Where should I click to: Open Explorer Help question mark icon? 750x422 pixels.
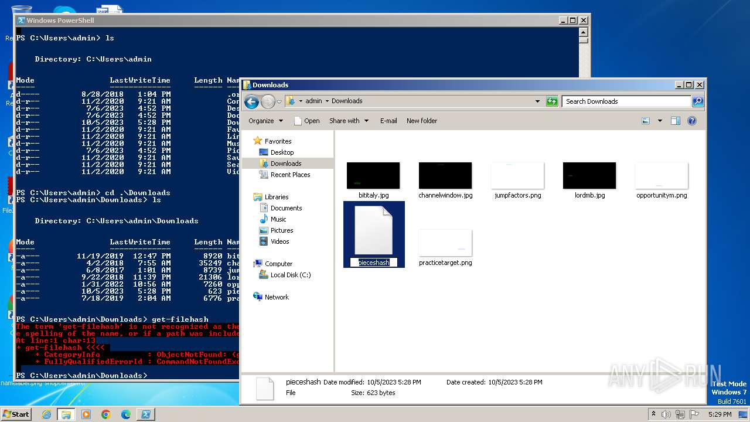[692, 121]
